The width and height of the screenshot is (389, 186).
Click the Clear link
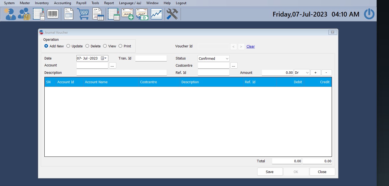tap(251, 47)
